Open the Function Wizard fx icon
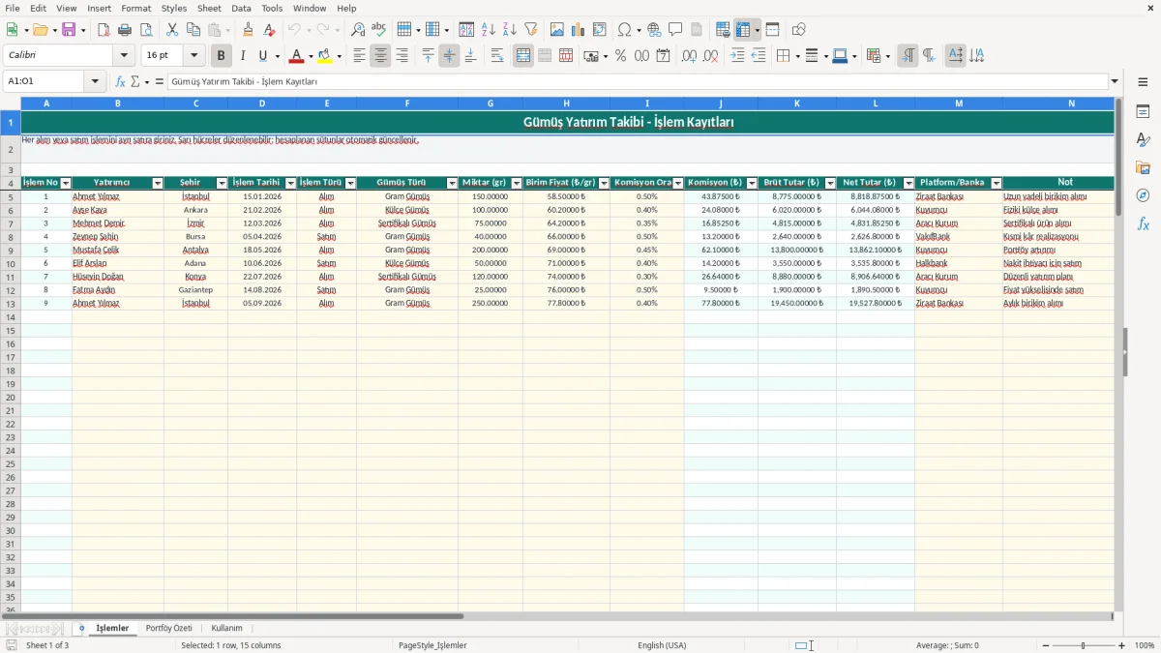This screenshot has height=653, width=1161. (121, 82)
